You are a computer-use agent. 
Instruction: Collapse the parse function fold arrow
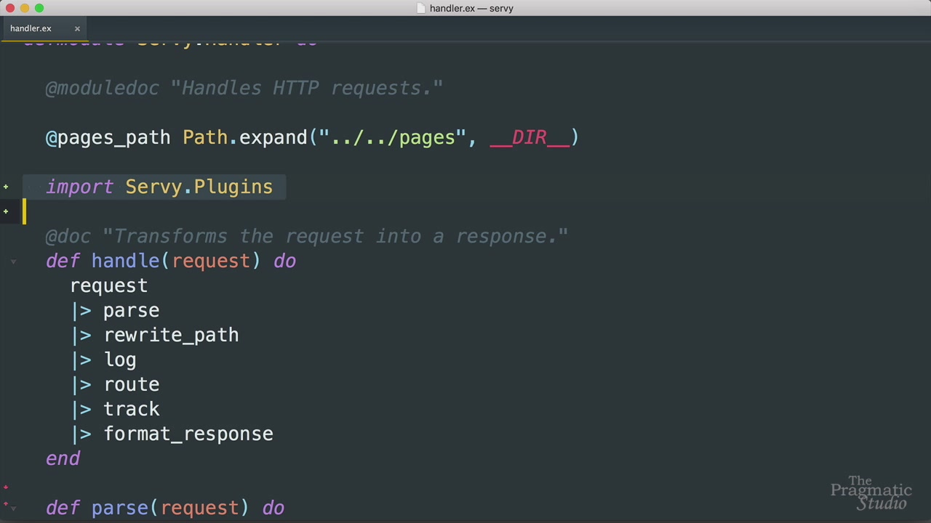pyautogui.click(x=13, y=508)
